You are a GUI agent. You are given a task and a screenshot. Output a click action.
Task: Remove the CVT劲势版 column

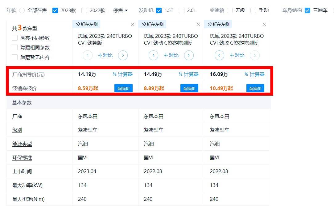click(x=133, y=24)
